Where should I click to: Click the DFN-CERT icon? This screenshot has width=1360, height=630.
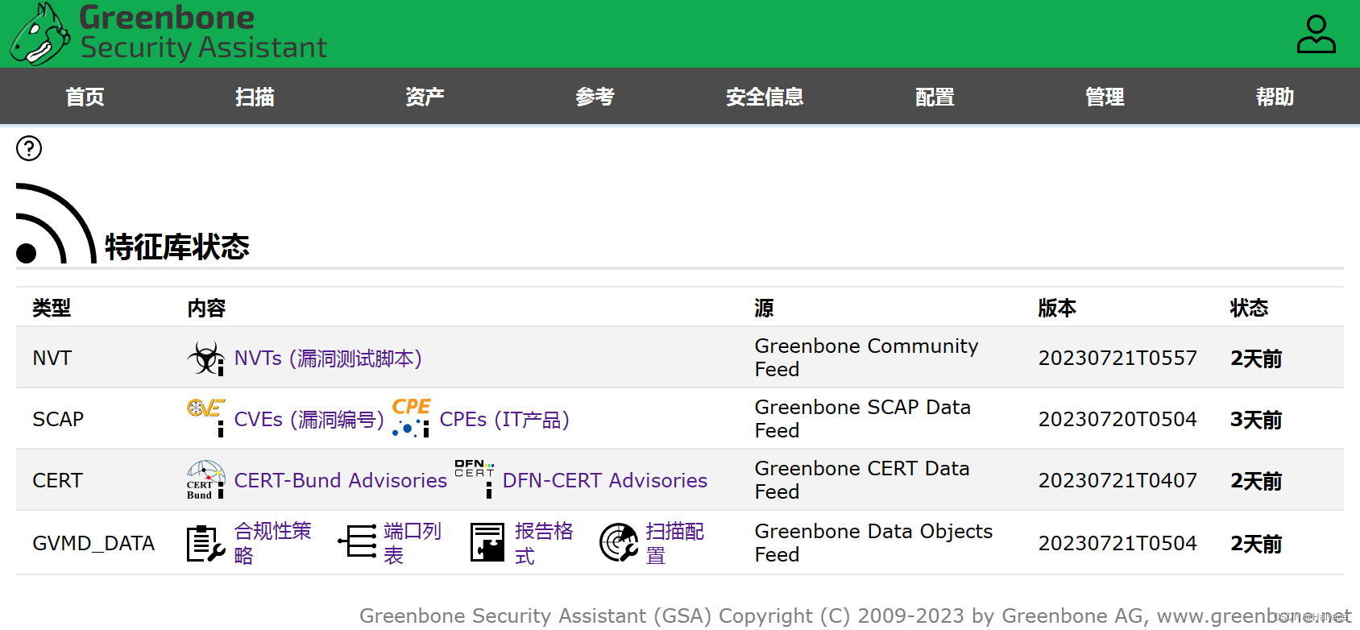pyautogui.click(x=475, y=479)
